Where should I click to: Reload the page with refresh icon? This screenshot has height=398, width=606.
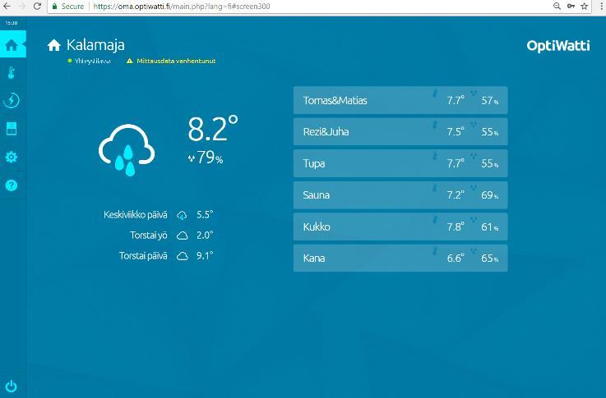[37, 7]
